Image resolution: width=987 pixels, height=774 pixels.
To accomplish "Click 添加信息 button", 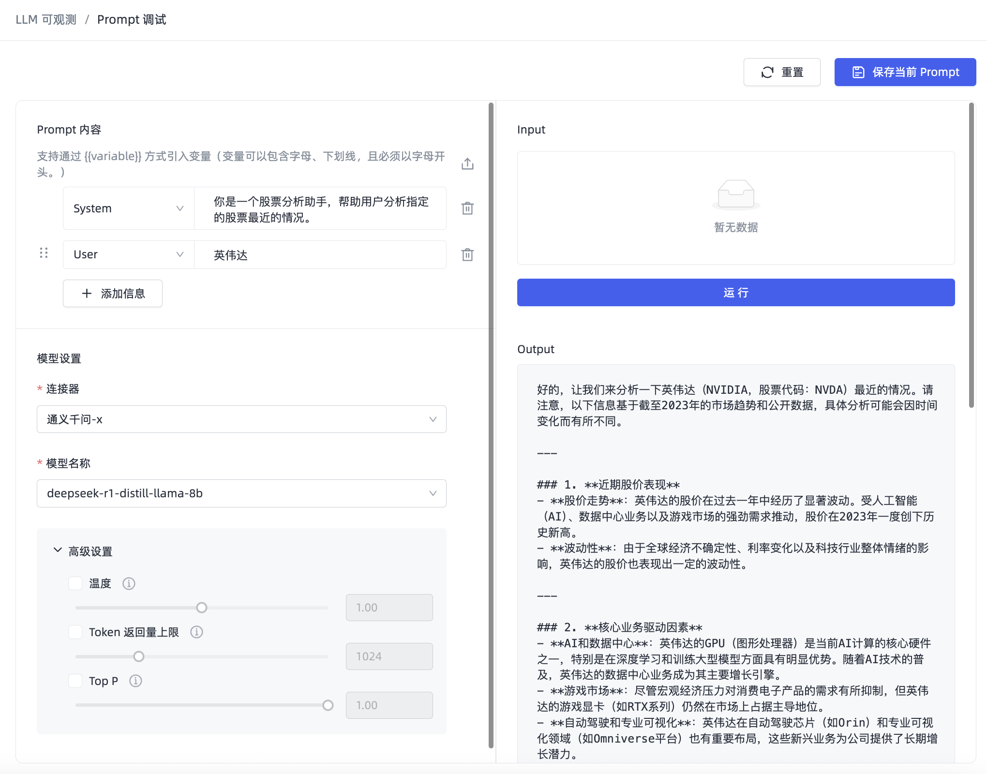I will (x=113, y=294).
